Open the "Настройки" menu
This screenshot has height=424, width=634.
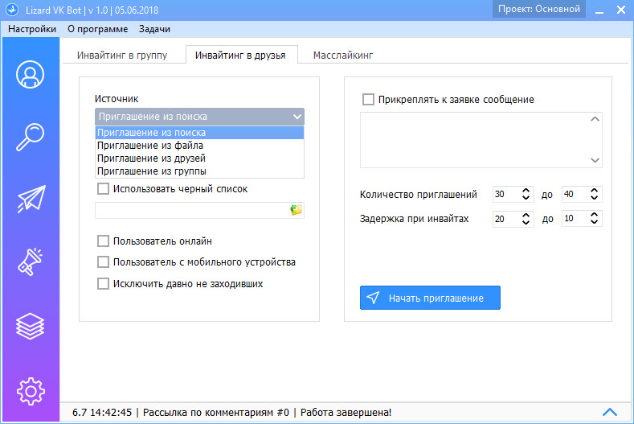tap(32, 29)
